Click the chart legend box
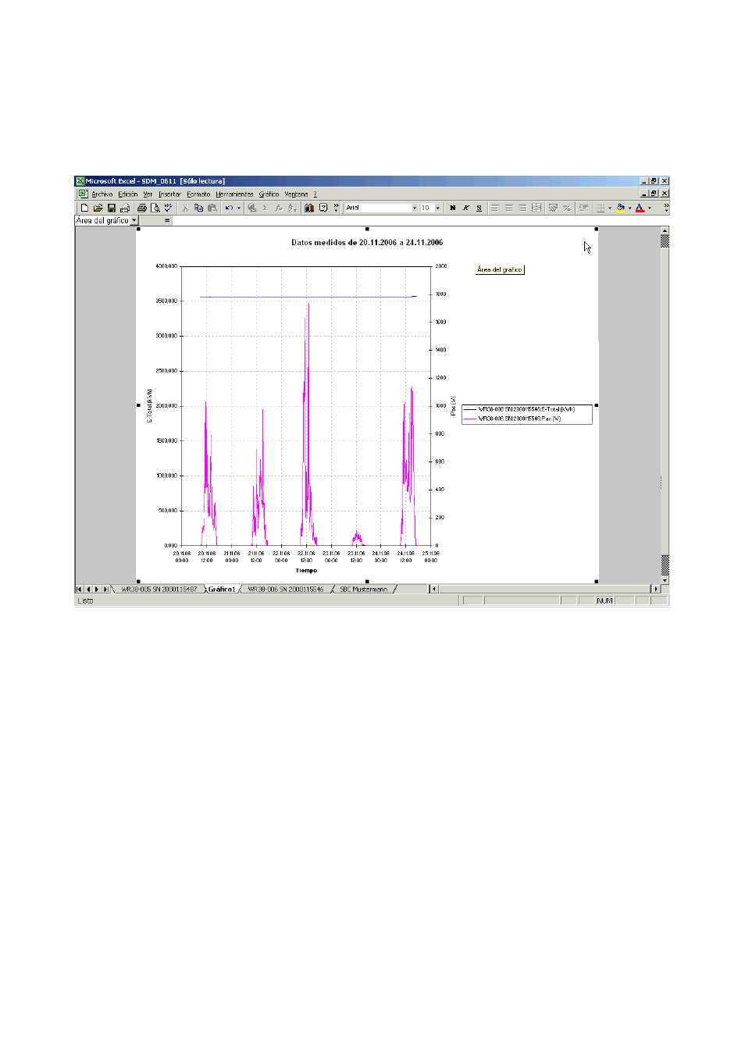 526,414
